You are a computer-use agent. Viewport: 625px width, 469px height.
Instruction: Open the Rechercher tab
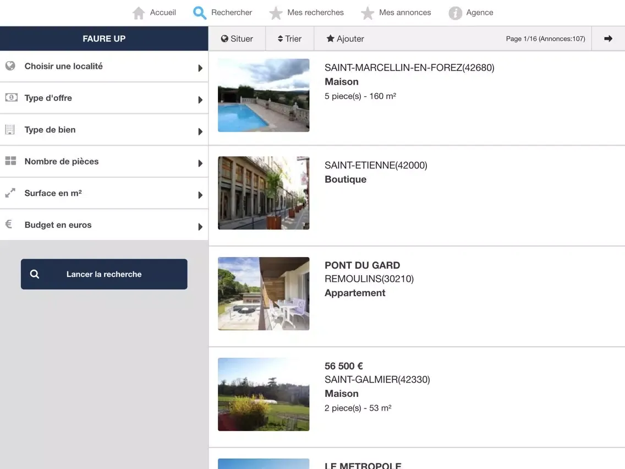coord(222,13)
